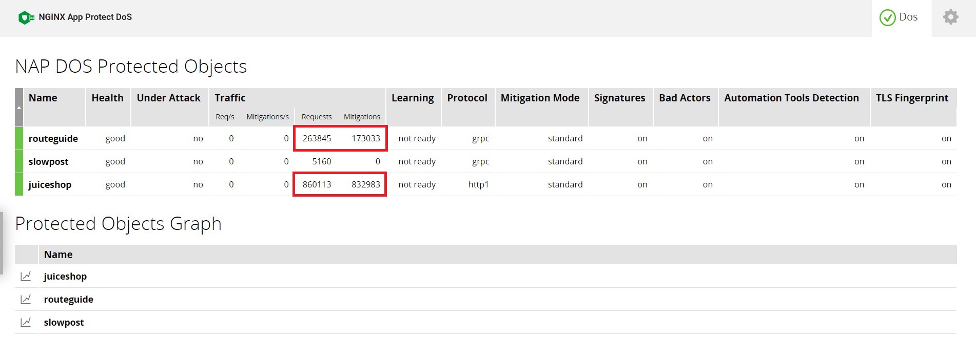976x360 pixels.
Task: Click the green checkmark Dos status icon
Action: click(x=887, y=17)
